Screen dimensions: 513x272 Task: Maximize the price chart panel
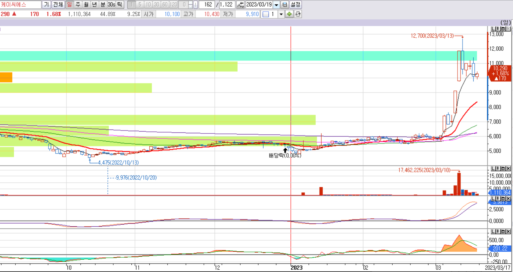tap(503, 29)
